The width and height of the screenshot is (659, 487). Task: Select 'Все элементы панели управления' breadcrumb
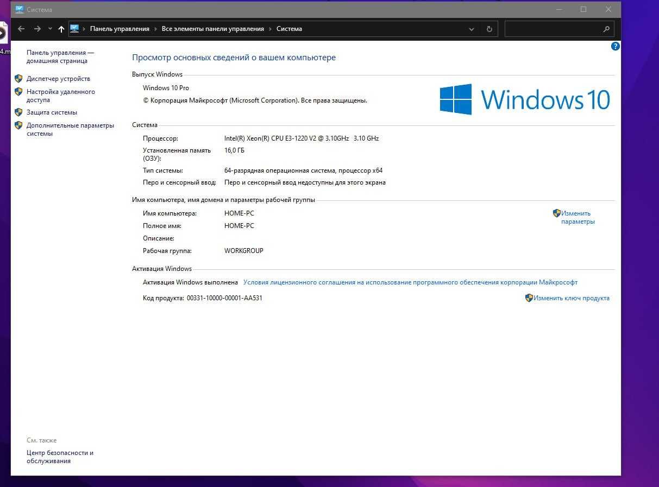click(213, 29)
